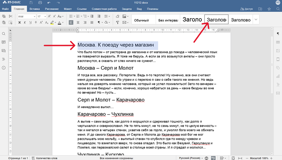Open the Search icon in left sidebar
The width and height of the screenshot is (282, 160).
pos(4,34)
